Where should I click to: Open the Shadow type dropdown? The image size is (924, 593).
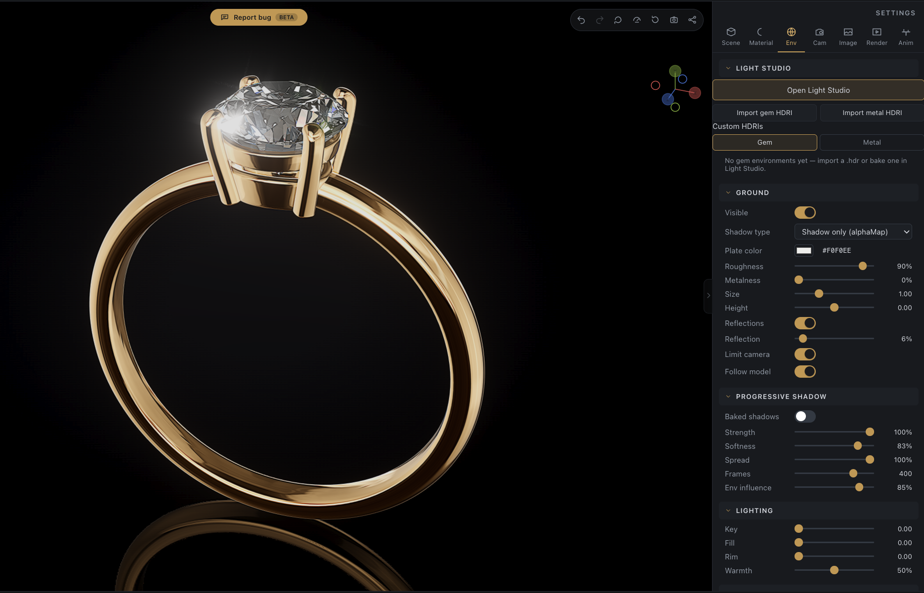click(x=853, y=232)
